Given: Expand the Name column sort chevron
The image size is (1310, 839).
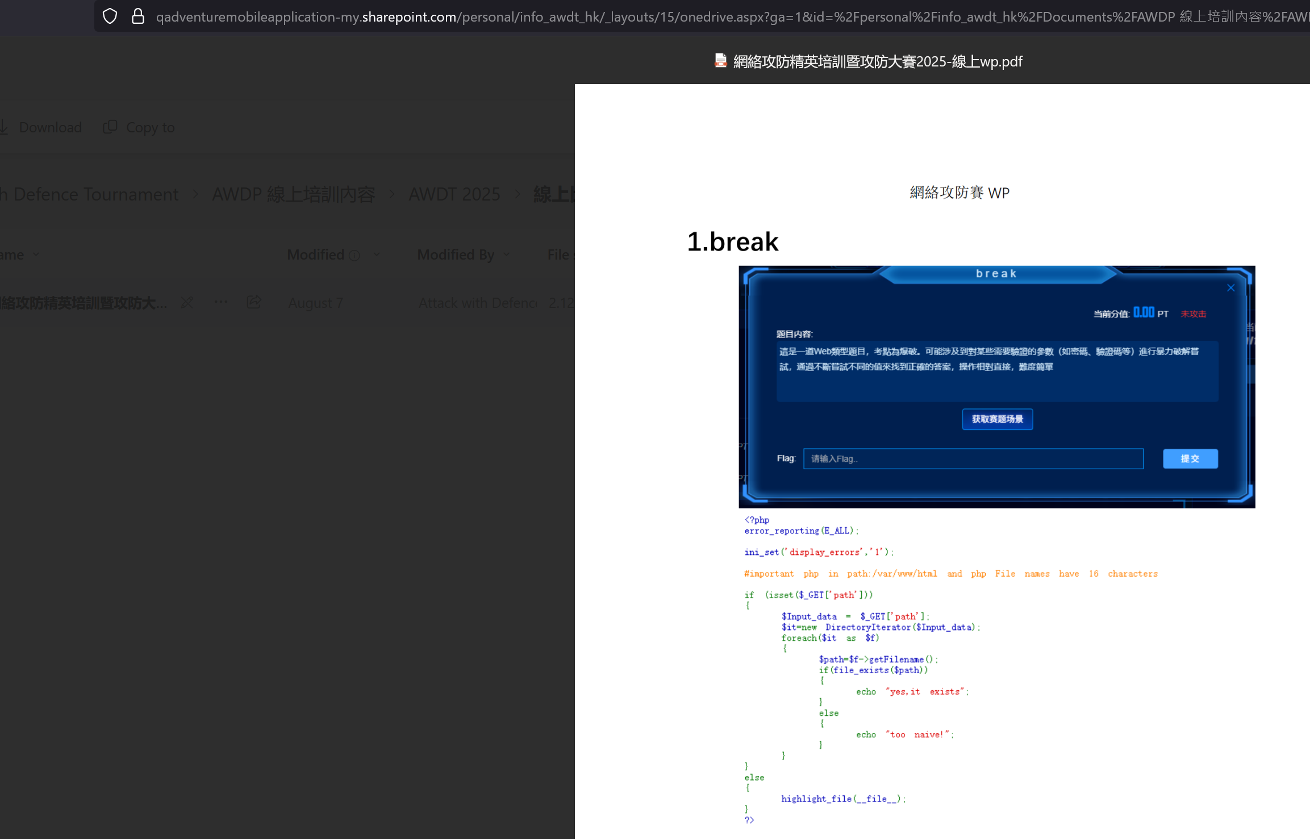Looking at the screenshot, I should (36, 254).
